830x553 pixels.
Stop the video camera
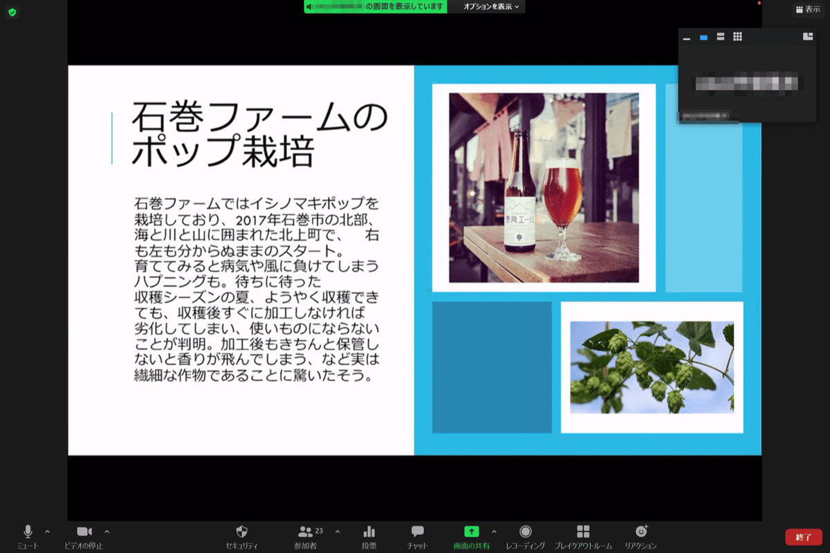tap(84, 532)
